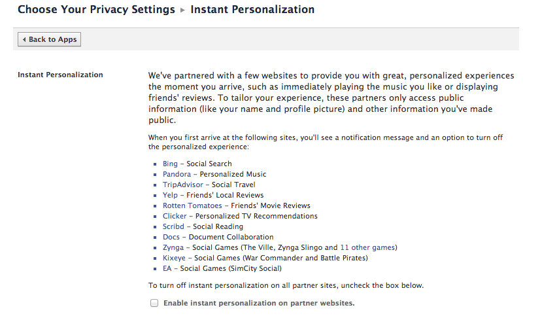This screenshot has height=318, width=557.
Task: Enable instant personalization on partner websites checkbox
Action: pyautogui.click(x=154, y=303)
